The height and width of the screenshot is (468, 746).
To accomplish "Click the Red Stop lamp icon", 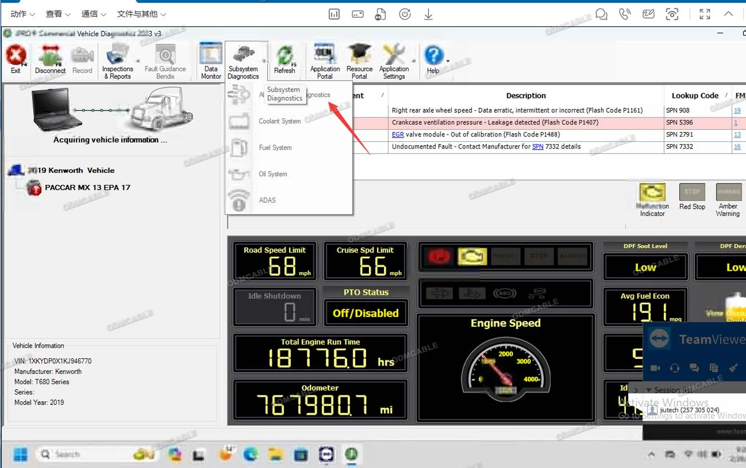I will pos(692,192).
